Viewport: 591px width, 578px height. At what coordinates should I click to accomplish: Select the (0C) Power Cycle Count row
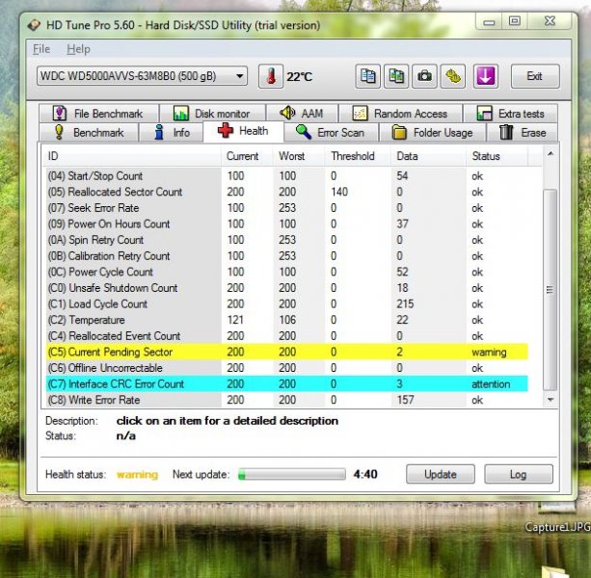coord(286,272)
